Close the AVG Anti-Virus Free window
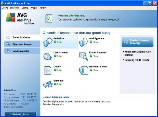 coord(155,3)
